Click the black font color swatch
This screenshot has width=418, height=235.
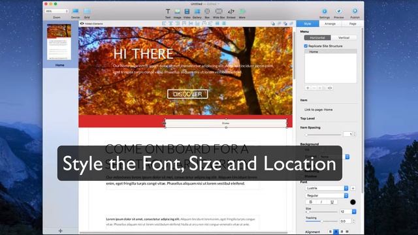353,202
